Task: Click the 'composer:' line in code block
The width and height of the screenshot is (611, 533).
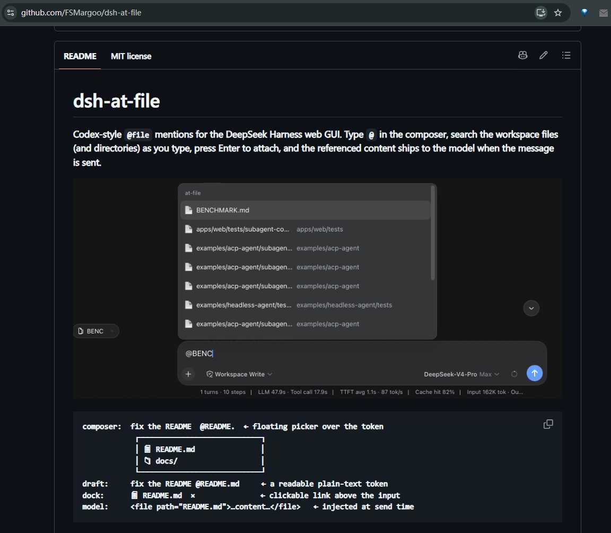Action: (x=233, y=426)
